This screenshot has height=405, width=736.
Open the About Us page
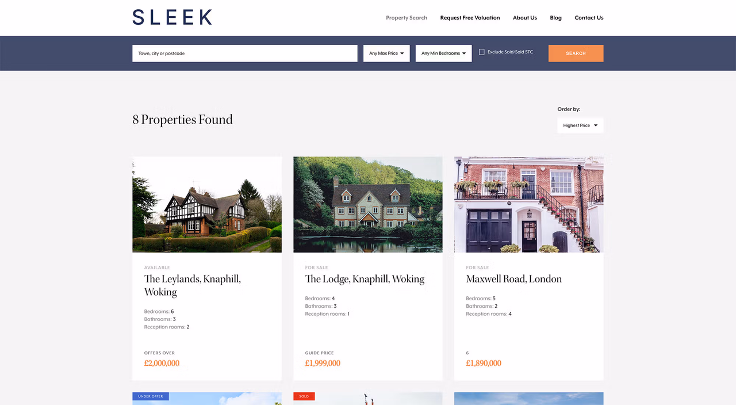[x=525, y=18]
